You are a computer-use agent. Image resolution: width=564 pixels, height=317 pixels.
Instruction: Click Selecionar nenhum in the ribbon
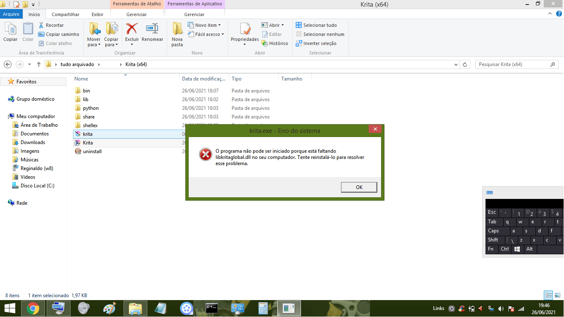320,34
